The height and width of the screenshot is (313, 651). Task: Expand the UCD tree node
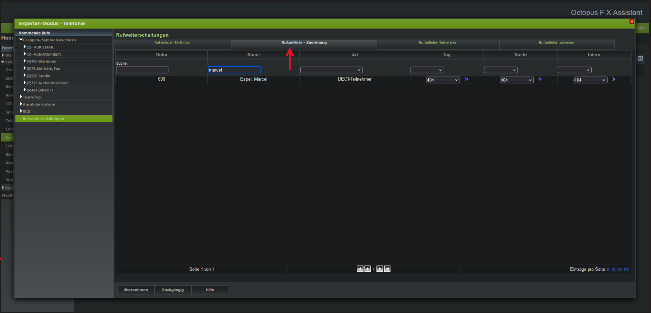21,111
